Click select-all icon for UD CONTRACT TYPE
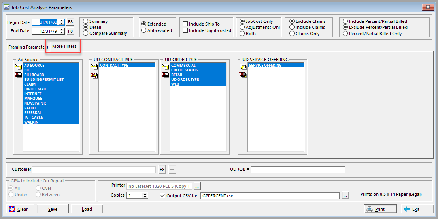This screenshot has width=438, height=219. (x=94, y=66)
